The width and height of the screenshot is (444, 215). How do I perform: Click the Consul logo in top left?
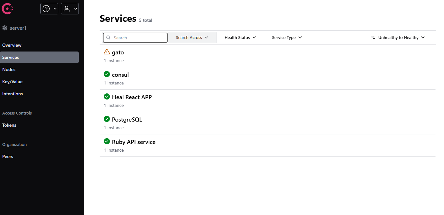point(7,9)
